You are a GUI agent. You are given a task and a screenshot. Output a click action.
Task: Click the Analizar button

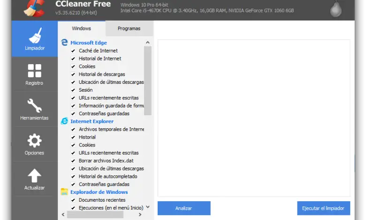tap(184, 208)
